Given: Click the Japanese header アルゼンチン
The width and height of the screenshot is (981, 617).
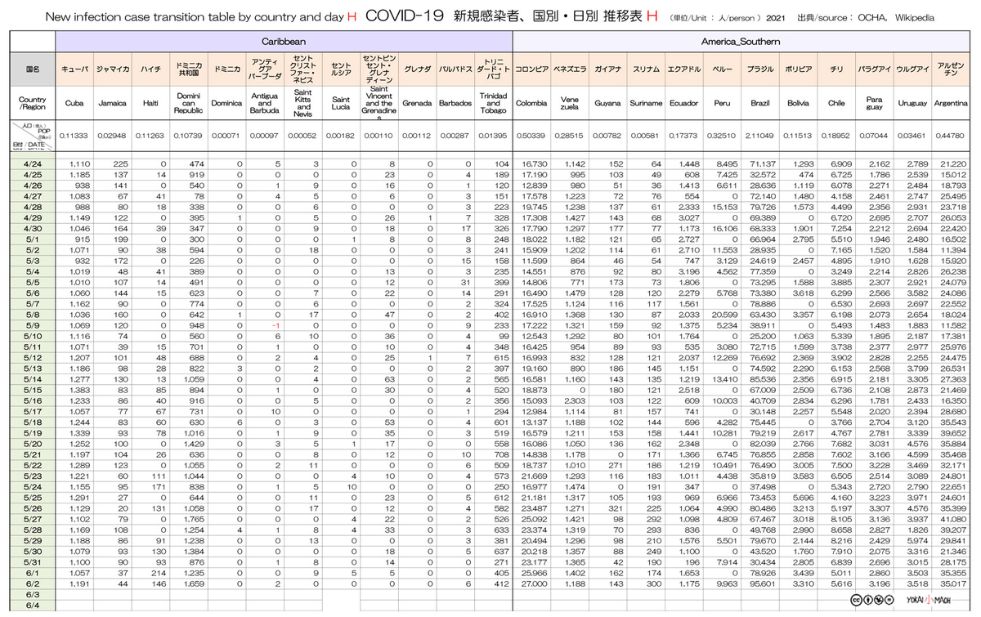Looking at the screenshot, I should pos(950,69).
